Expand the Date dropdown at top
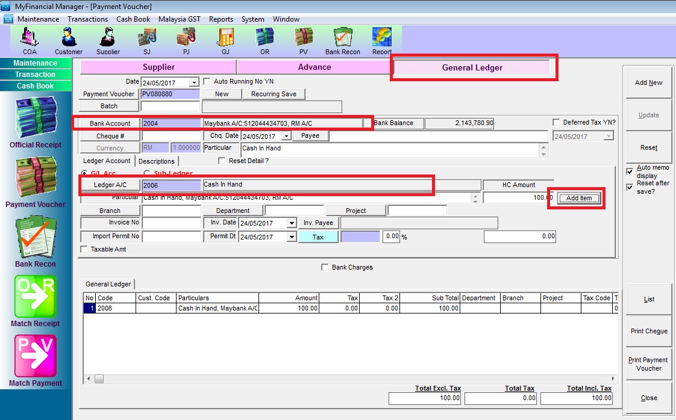Screen dimensions: 676x420 pyautogui.click(x=194, y=82)
